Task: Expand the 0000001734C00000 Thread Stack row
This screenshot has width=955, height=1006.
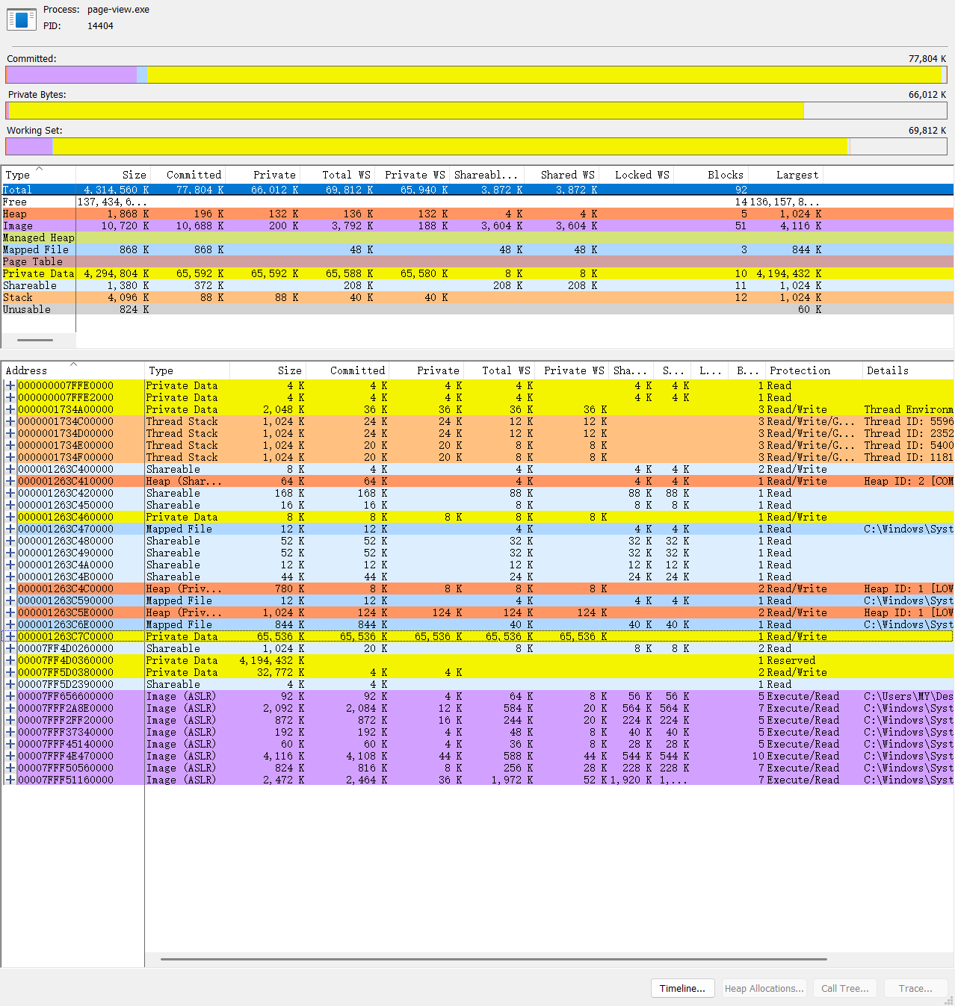Action: coord(10,421)
